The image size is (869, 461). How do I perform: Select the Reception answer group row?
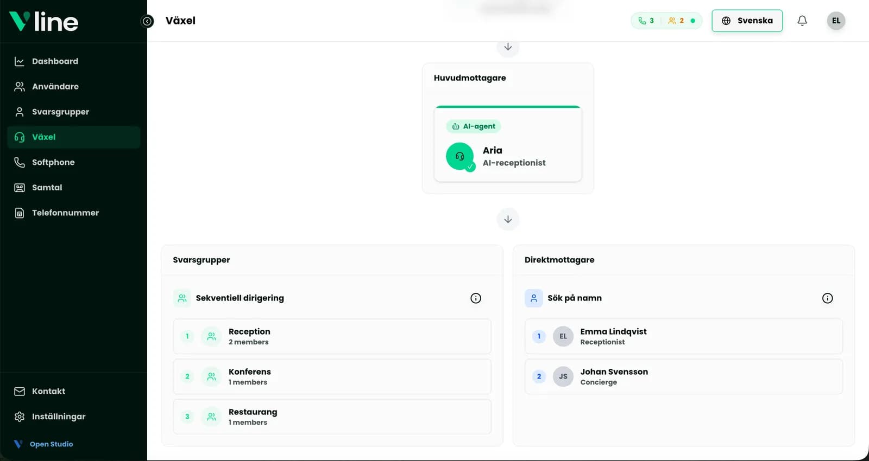[x=332, y=336]
